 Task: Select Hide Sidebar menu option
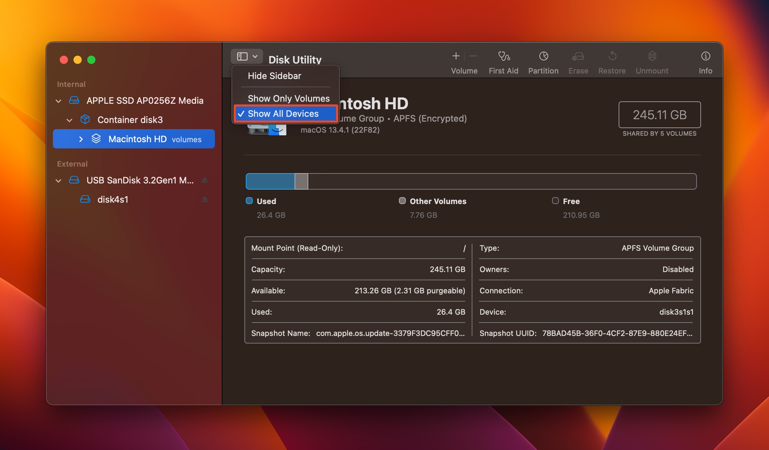point(275,75)
